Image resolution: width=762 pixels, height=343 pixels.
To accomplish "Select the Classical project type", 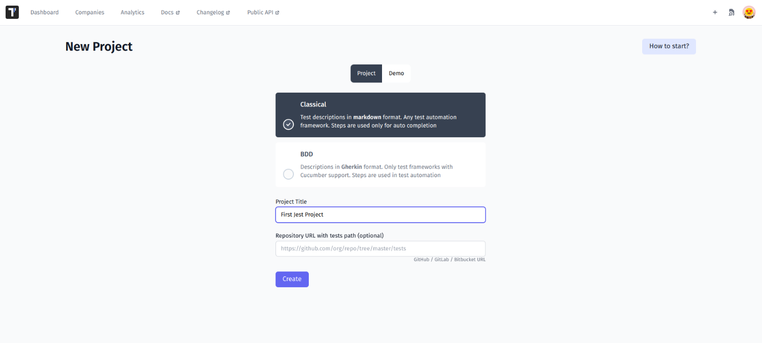I will coord(380,115).
